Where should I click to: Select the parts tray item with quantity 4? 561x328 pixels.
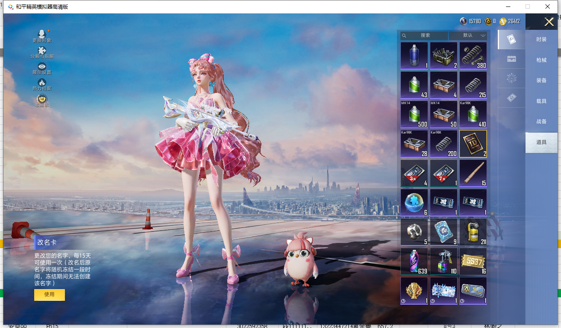[444, 85]
